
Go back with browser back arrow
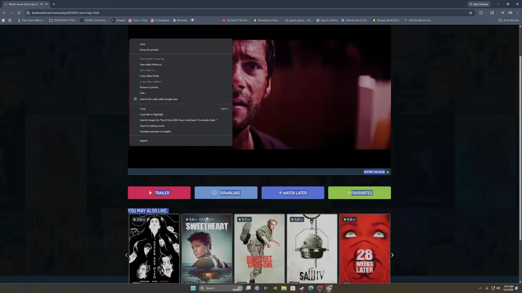(4, 13)
